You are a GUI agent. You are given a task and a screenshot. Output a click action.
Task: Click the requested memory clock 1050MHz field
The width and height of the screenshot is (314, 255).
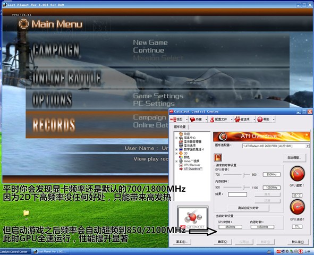pos(271,188)
